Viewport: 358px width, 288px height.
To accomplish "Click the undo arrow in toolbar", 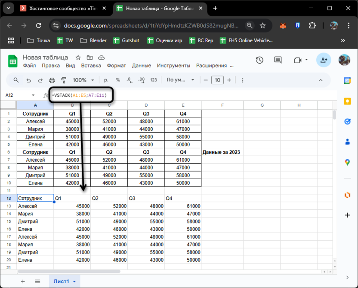I will click(28, 80).
